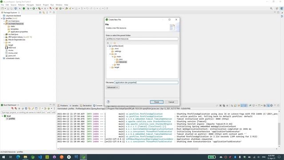Expand src/main/java in Package Explorer
Viewport: 284px width, 160px height.
tap(4, 21)
